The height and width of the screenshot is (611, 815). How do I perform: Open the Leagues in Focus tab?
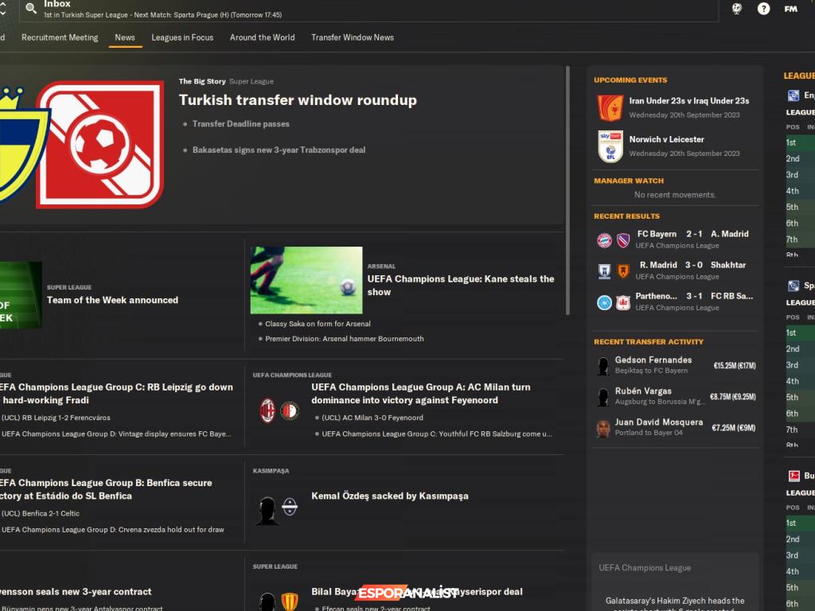tap(182, 37)
